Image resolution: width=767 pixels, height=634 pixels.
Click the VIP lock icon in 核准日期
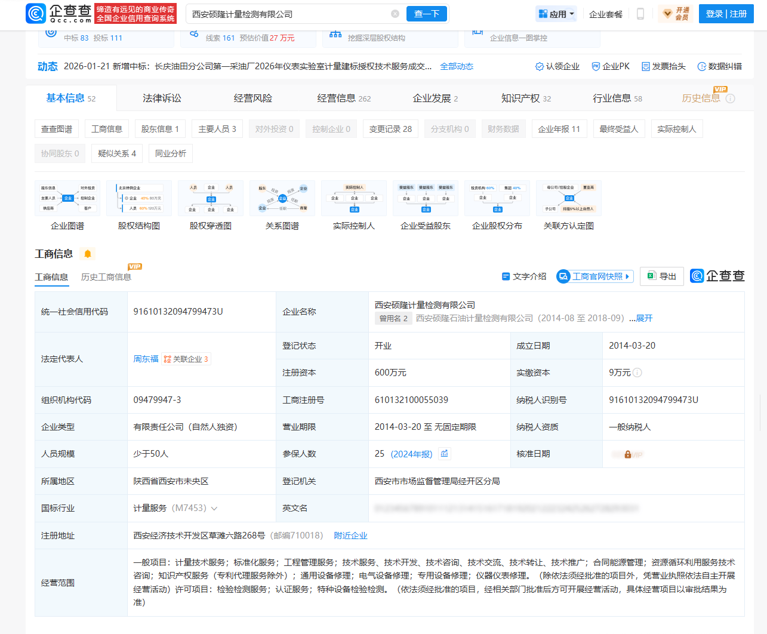point(627,454)
